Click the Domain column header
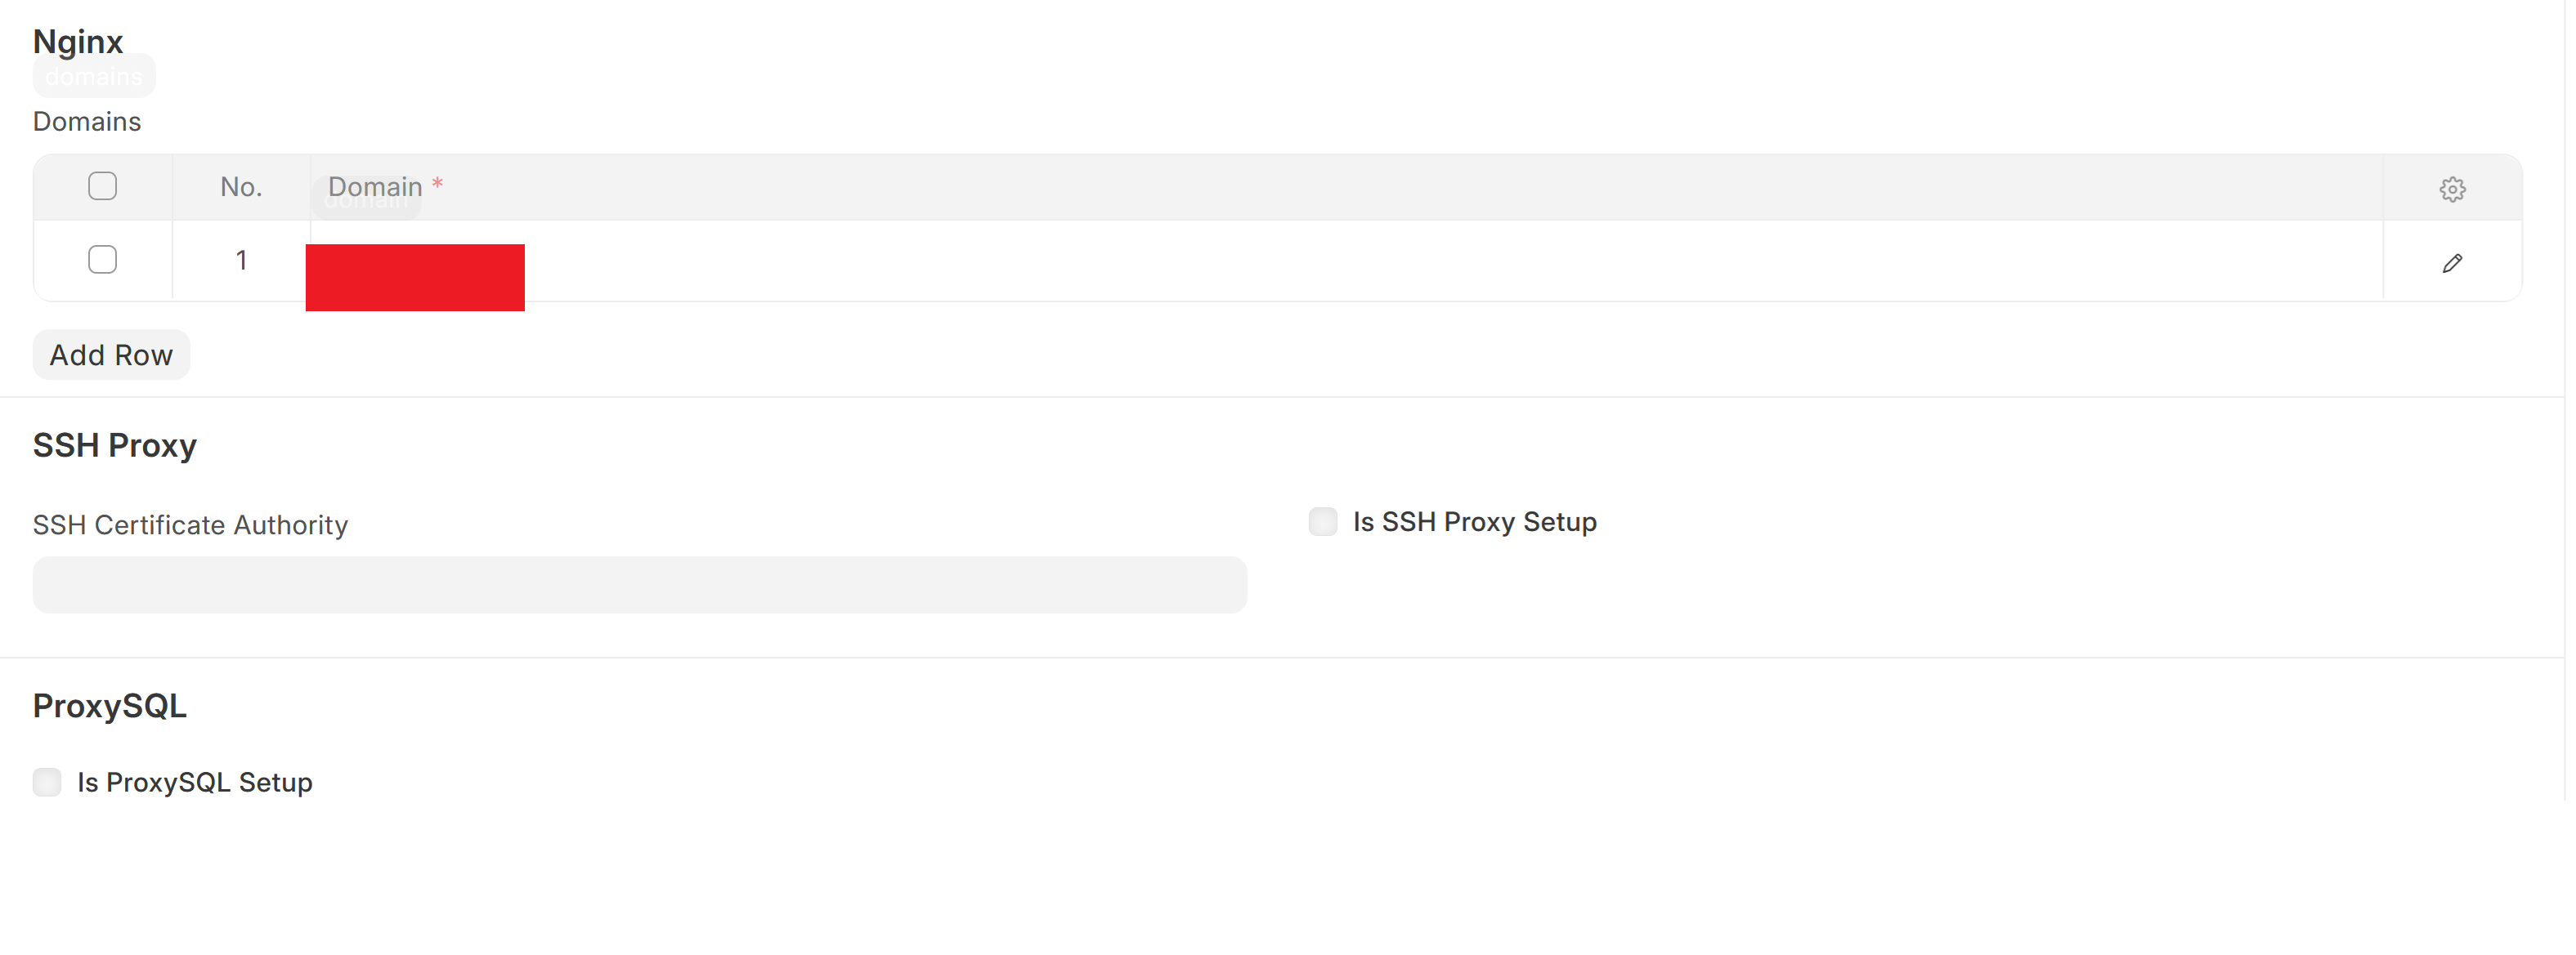 tap(376, 187)
